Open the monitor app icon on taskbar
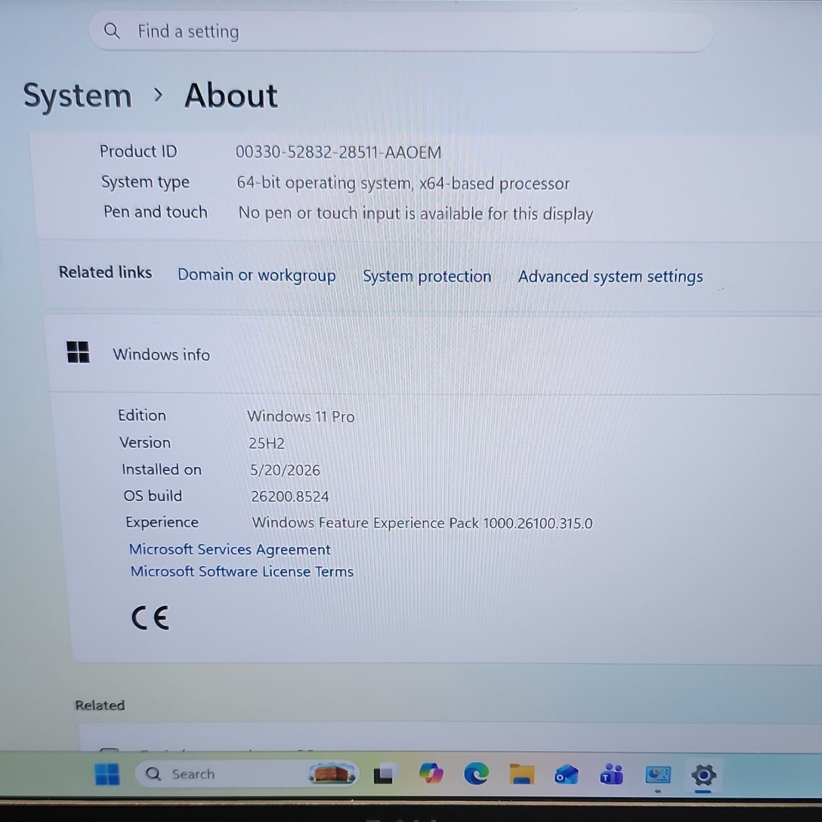The width and height of the screenshot is (822, 822). (658, 774)
